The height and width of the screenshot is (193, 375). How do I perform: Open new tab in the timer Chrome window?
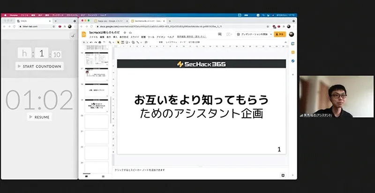56,21
